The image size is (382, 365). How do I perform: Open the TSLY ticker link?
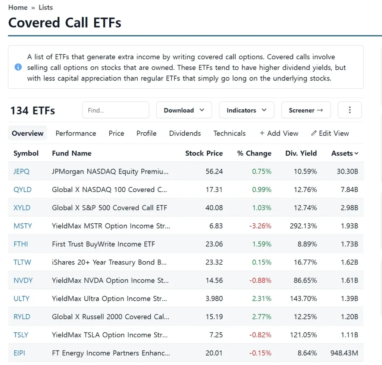21,335
